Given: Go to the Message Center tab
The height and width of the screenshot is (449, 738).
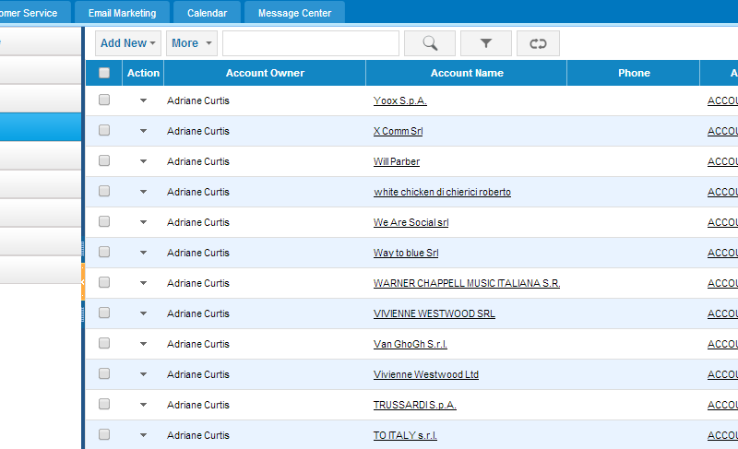Looking at the screenshot, I should 294,13.
